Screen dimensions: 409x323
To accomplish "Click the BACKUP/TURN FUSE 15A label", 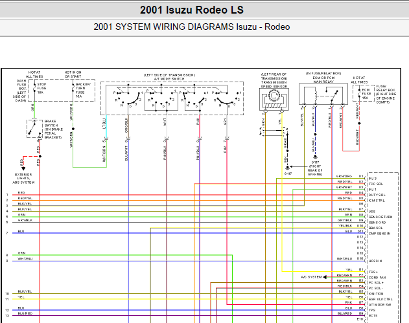I will click(83, 90).
